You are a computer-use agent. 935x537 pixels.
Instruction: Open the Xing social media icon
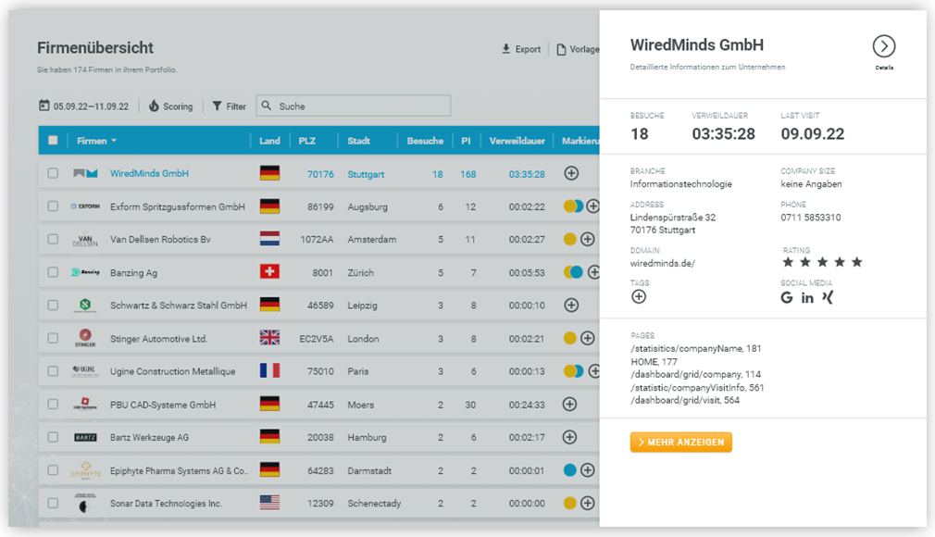pos(828,297)
